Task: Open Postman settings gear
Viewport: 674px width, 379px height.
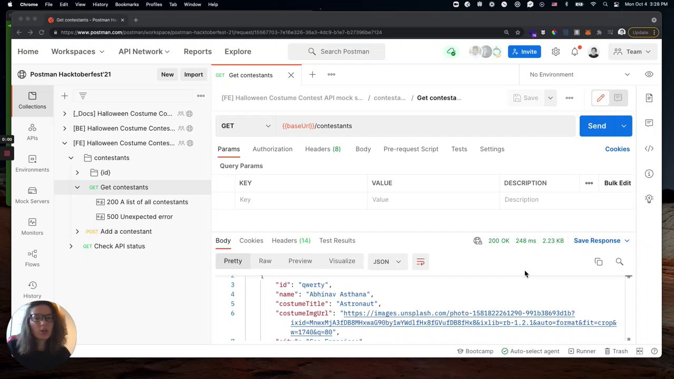Action: point(556,52)
